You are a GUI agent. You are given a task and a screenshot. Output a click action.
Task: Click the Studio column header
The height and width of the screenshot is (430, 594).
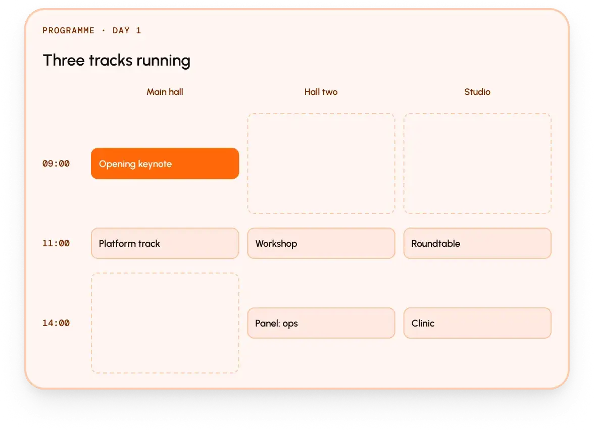click(477, 92)
